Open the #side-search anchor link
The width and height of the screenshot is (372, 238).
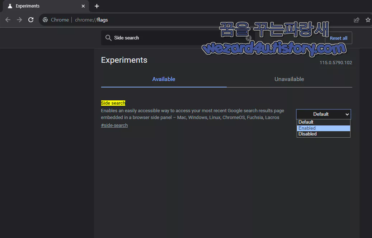click(x=114, y=125)
